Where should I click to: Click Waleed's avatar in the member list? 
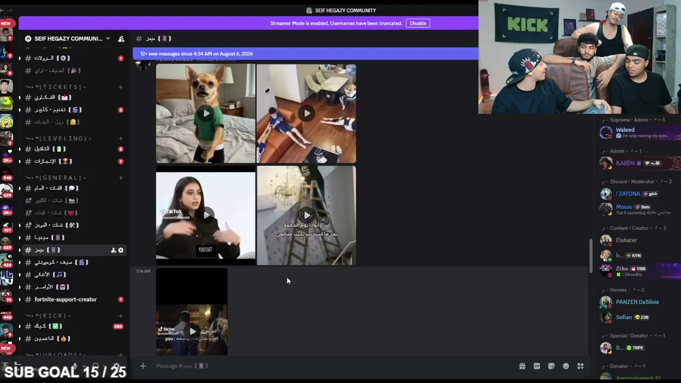click(606, 132)
